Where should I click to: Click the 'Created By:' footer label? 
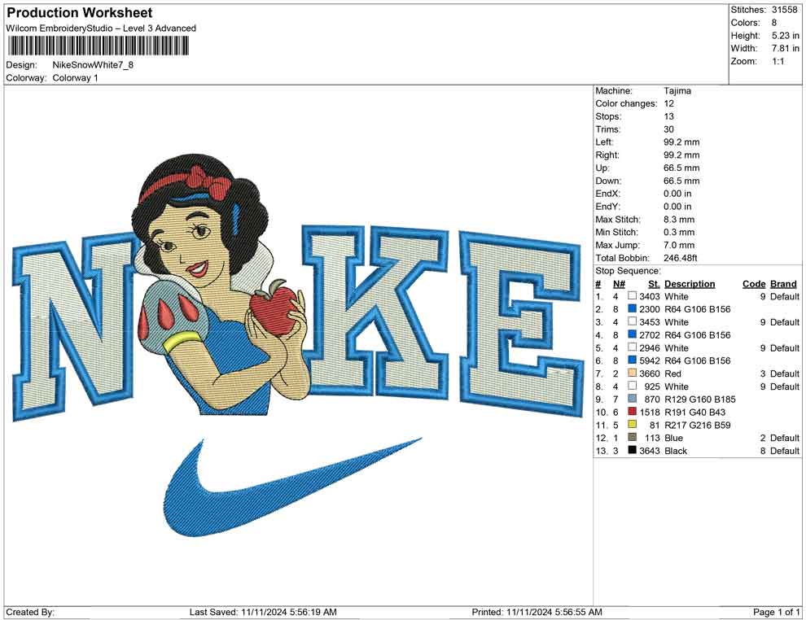(x=30, y=612)
